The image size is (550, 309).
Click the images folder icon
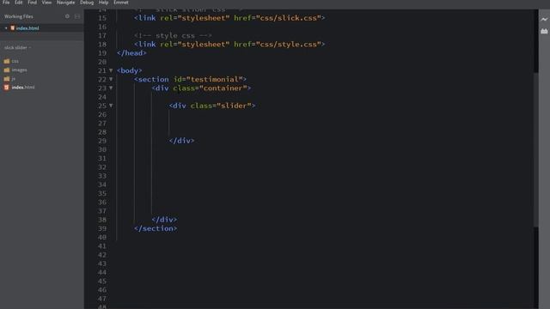tap(7, 70)
